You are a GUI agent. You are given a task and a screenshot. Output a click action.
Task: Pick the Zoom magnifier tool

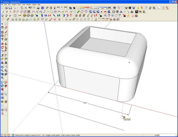[x=2, y=71]
